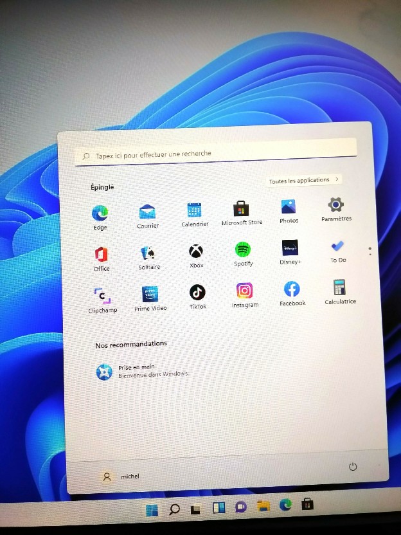Screen dimensions: 401x535
Task: Click the search box in Start menu
Action: pyautogui.click(x=216, y=152)
